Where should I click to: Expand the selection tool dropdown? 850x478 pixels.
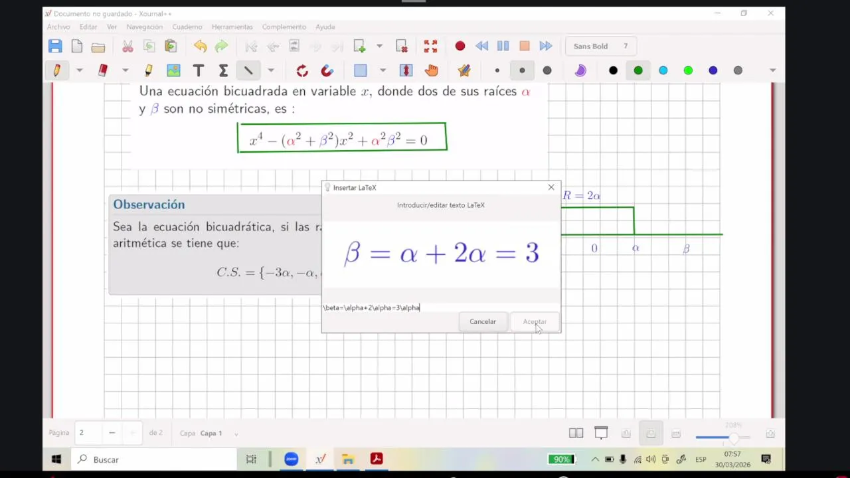382,70
